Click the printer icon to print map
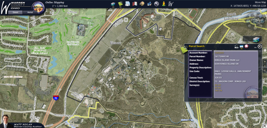 pyautogui.click(x=149, y=4)
